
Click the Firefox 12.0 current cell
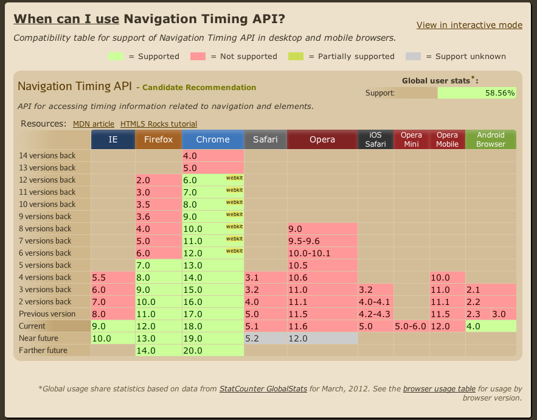[159, 326]
